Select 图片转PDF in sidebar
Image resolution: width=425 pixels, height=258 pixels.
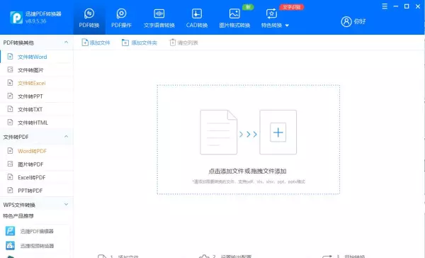(37, 164)
